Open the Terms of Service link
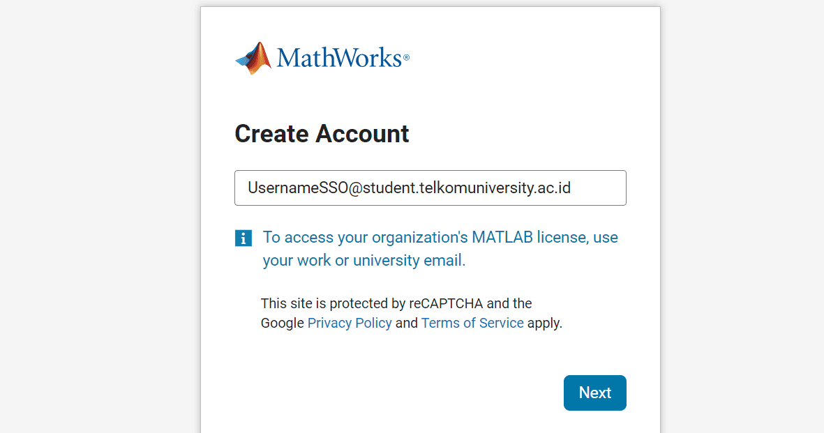The width and height of the screenshot is (824, 433). 472,323
